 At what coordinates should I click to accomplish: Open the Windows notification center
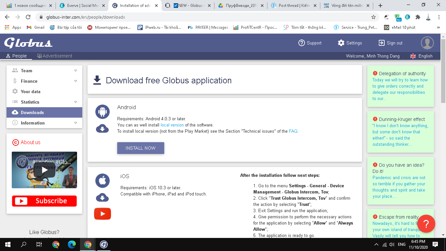[x=435, y=244]
